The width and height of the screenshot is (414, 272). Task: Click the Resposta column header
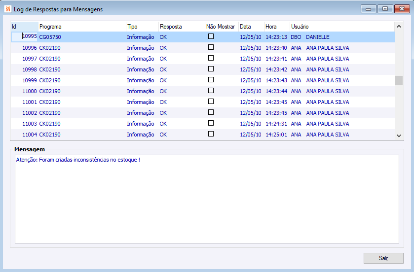182,27
